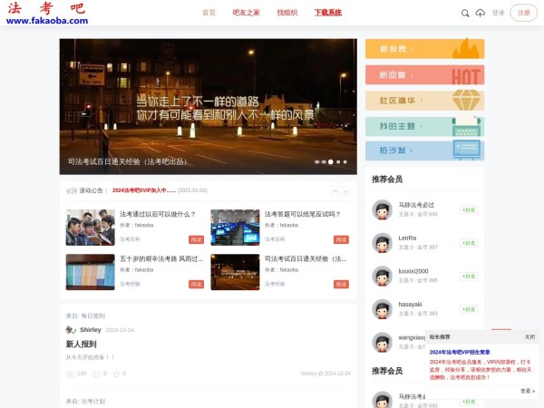Click the eye views icon under 新人报到

click(x=70, y=373)
